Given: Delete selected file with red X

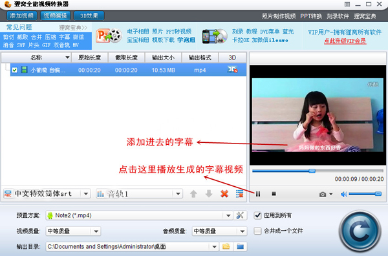Looking at the screenshot, I should pos(224,194).
